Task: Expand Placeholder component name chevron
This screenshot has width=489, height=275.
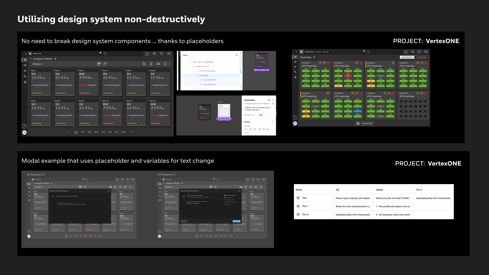Action: pos(256,100)
